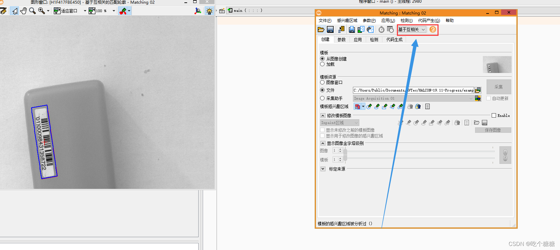Collapse the 显示图像金字塔级别 section
The image size is (560, 250).
pyautogui.click(x=323, y=143)
